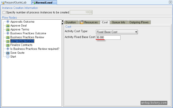Click the Approve Deal human task icon
The width and height of the screenshot is (173, 108).
(x=8, y=26)
